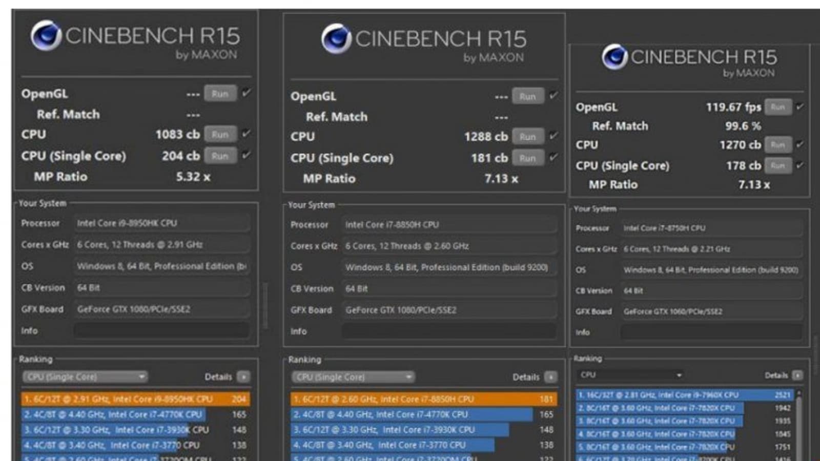Open the CPU ranking dropdown in i7-8750H window
Viewport: 820px width, 461px height.
631,375
